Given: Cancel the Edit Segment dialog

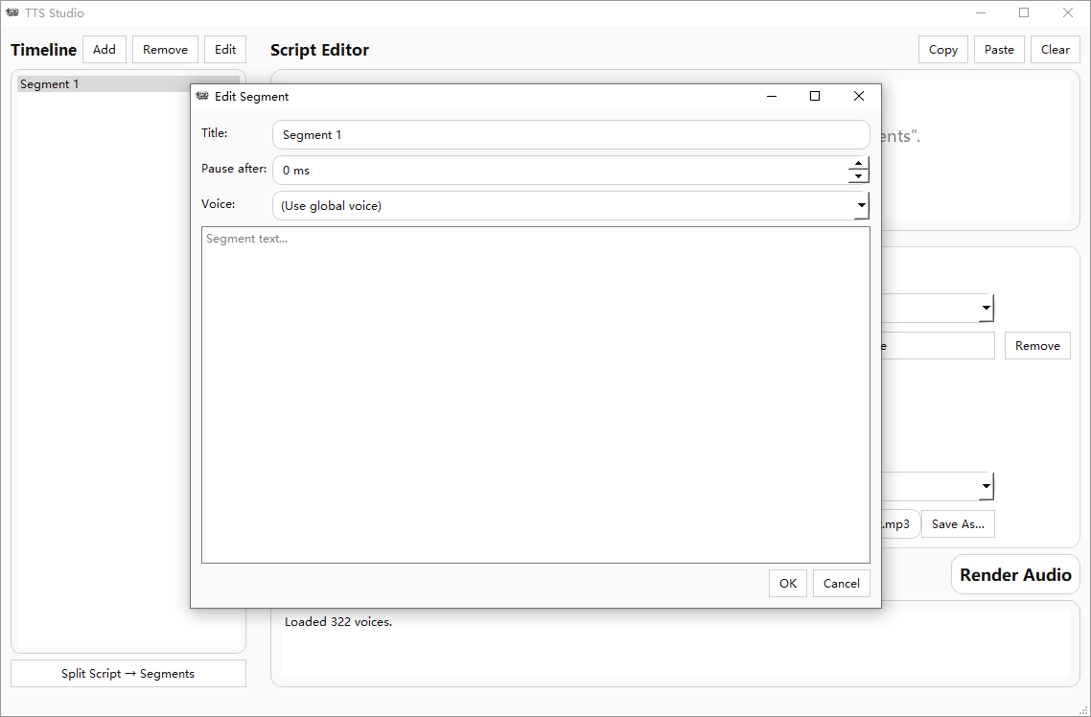Looking at the screenshot, I should (x=841, y=583).
